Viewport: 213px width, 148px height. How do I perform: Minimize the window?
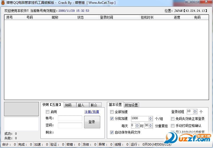(x=189, y=2)
